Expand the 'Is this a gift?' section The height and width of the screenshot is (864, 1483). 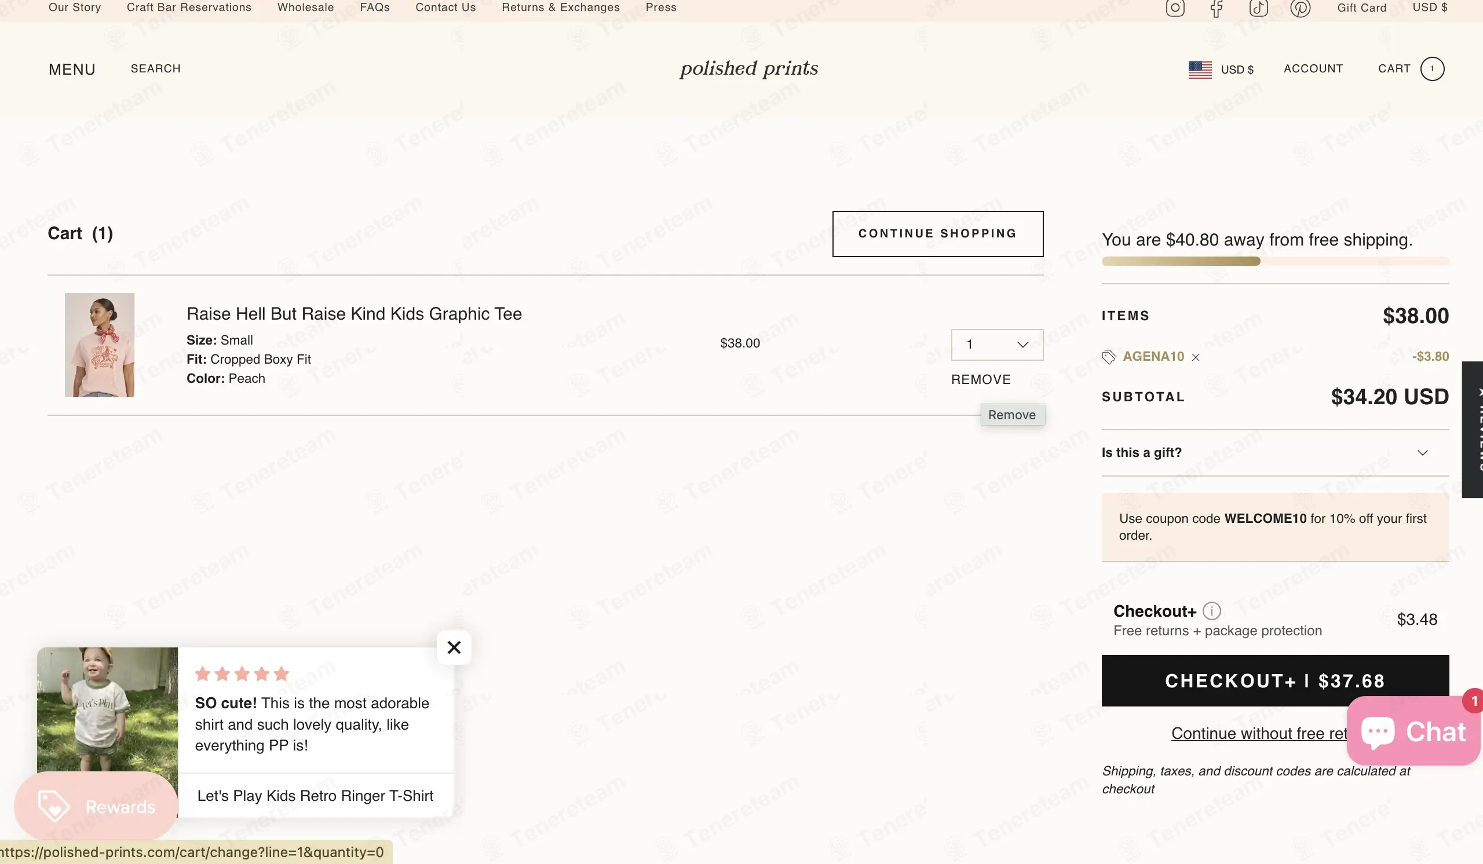tap(1274, 452)
